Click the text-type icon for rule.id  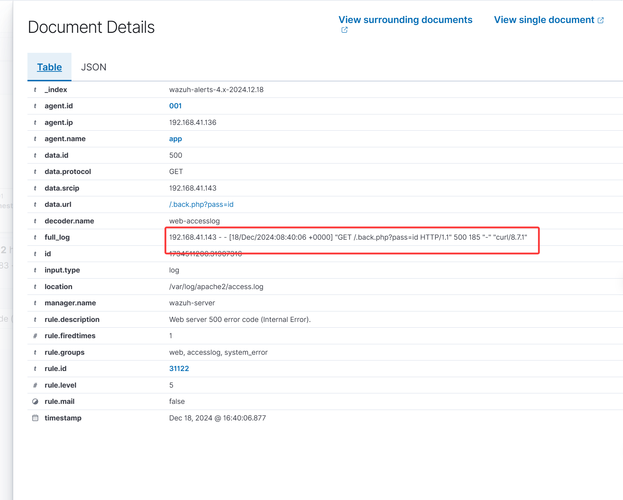click(x=35, y=369)
